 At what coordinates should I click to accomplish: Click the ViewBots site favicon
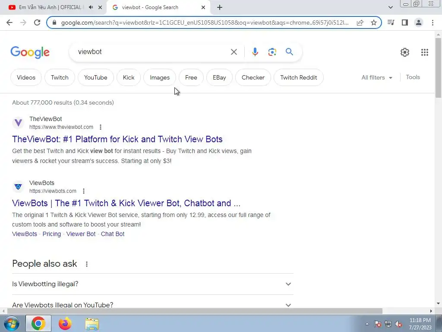coord(18,187)
